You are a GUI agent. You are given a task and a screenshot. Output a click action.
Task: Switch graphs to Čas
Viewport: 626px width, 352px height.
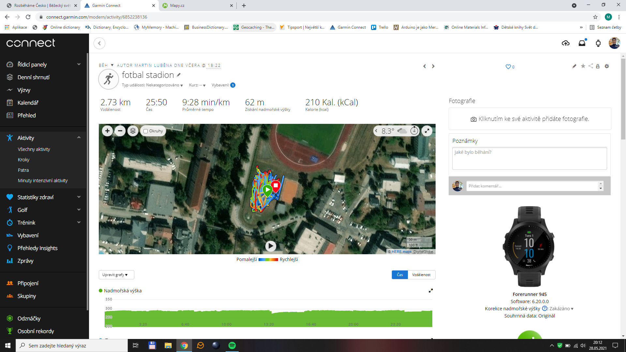coord(400,275)
